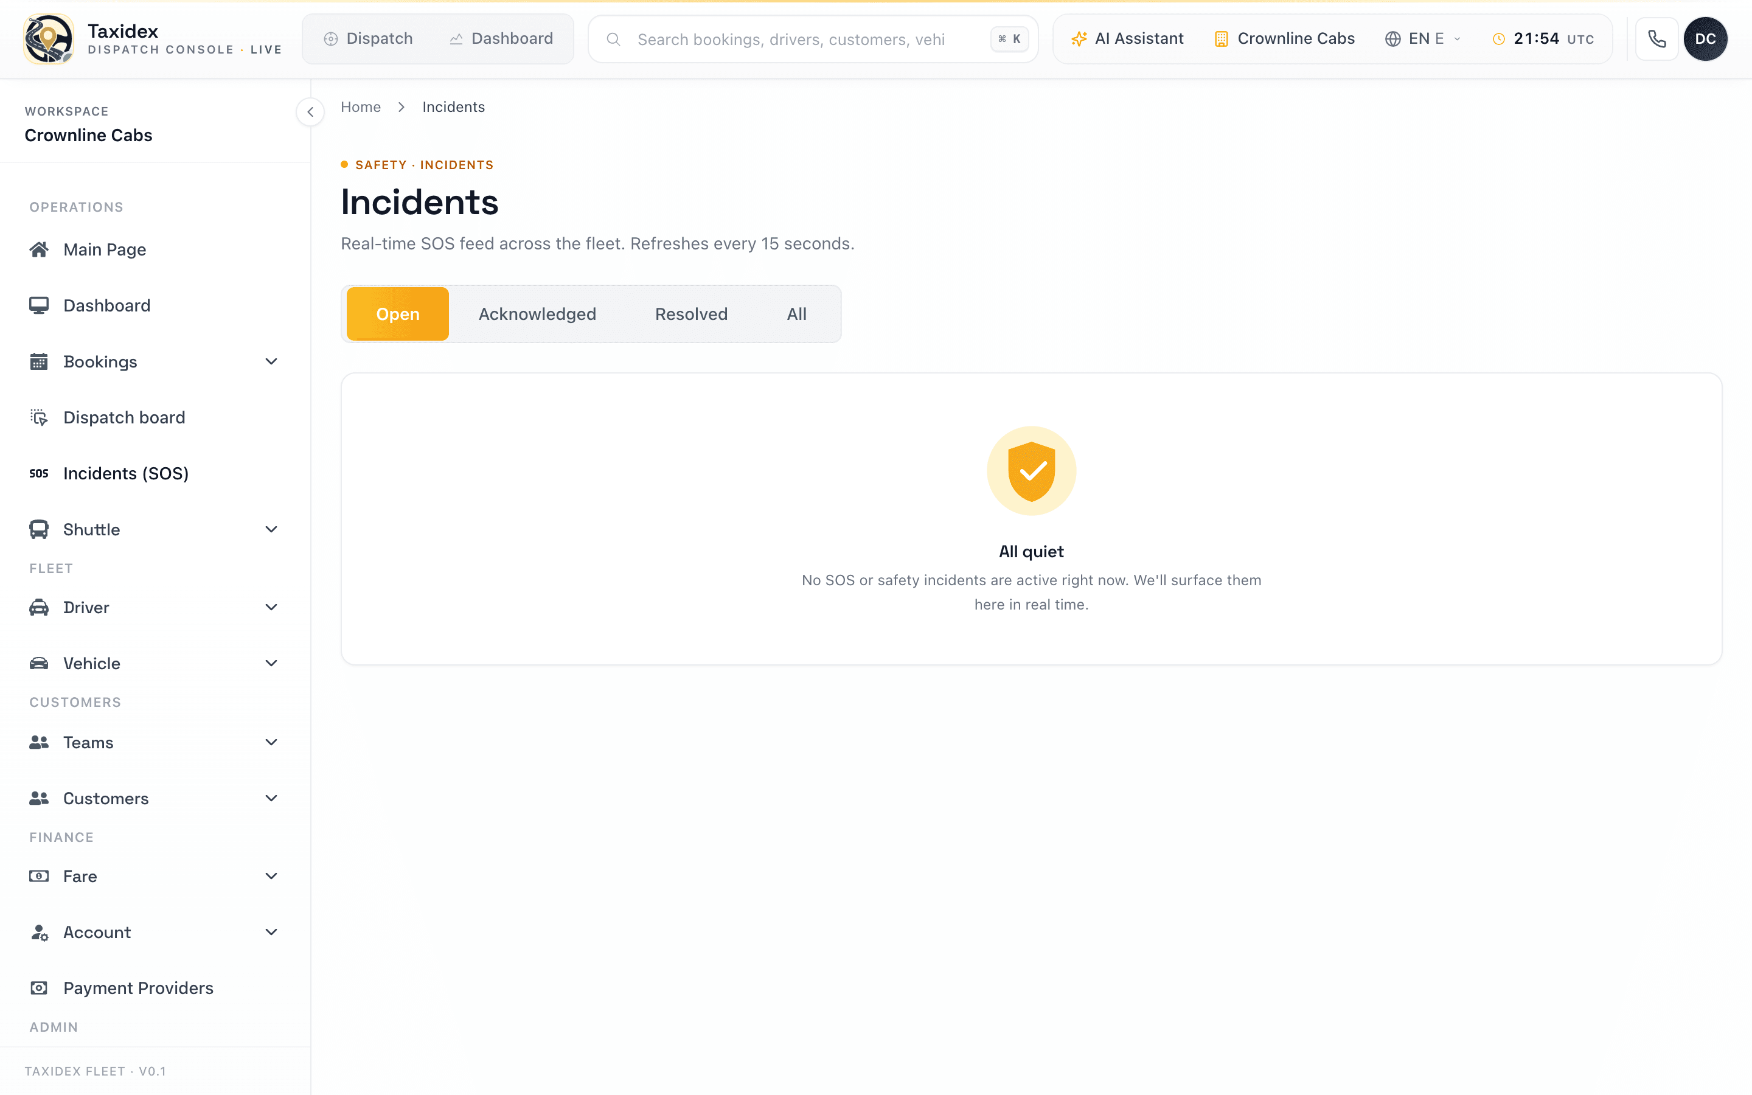Open Payment Providers in sidebar
The image size is (1752, 1095).
point(155,989)
